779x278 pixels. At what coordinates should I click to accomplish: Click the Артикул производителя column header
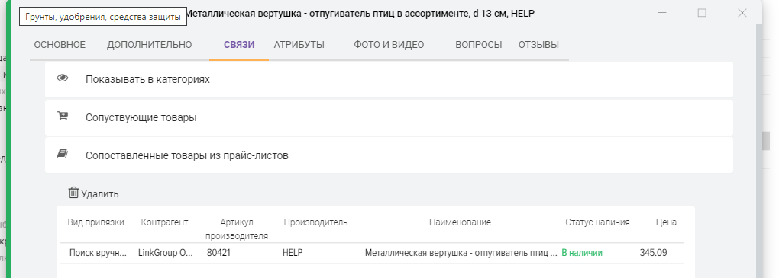tap(237, 229)
